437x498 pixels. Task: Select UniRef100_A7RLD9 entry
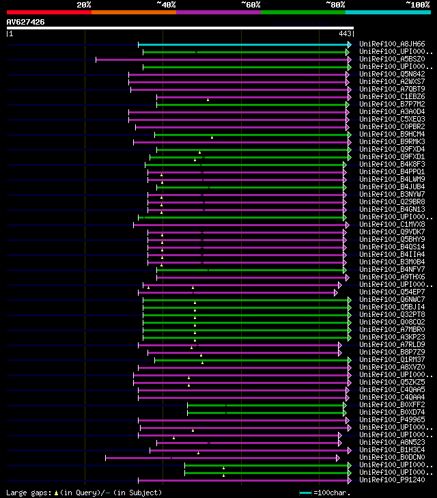tap(392, 344)
